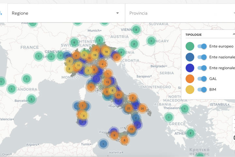
Task: Open the Regione dropdown
Action: pos(65,13)
